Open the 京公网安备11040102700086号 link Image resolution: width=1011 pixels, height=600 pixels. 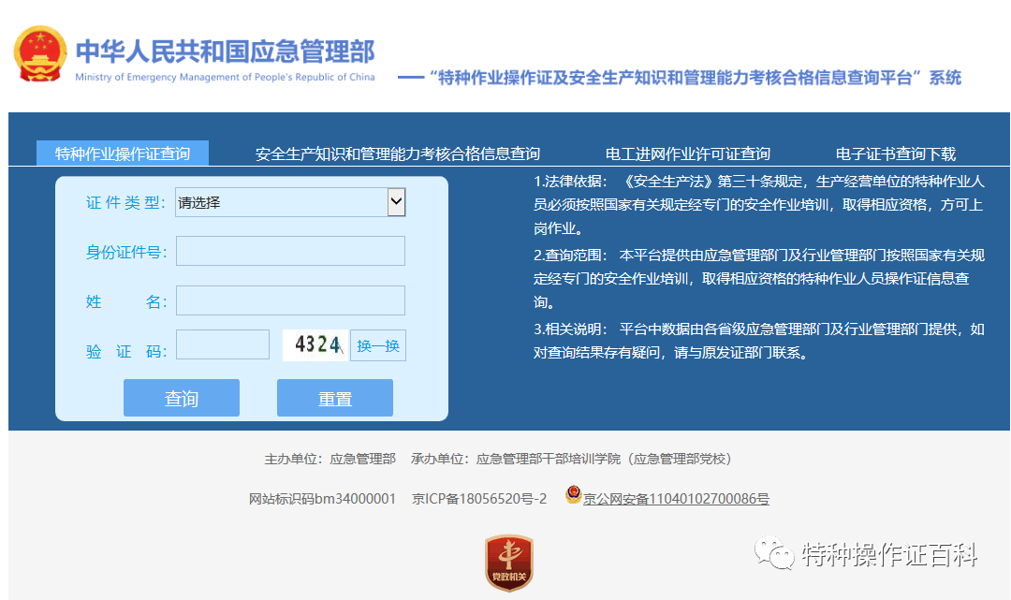tap(676, 499)
